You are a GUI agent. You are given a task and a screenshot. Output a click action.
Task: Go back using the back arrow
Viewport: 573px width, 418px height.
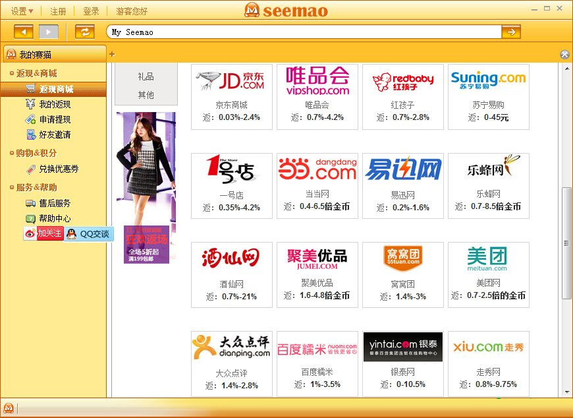click(x=24, y=30)
